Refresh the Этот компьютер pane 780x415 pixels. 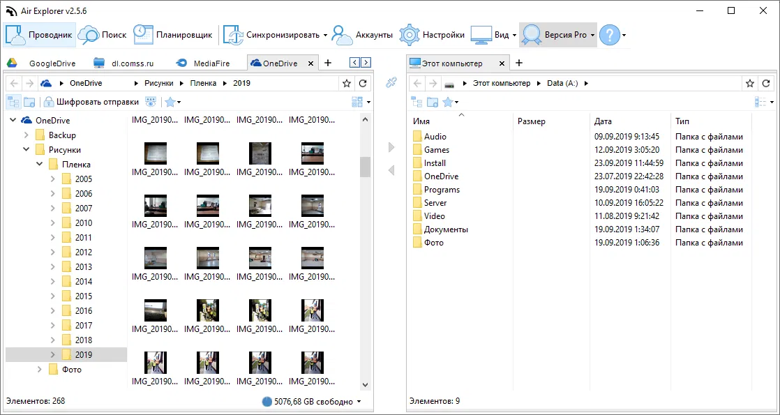click(x=766, y=83)
